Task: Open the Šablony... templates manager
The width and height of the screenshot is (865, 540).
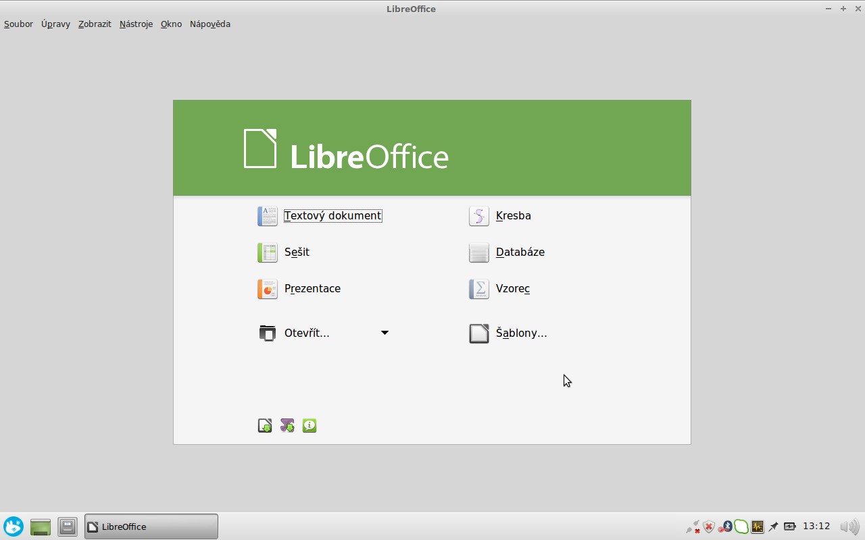Action: click(x=508, y=333)
